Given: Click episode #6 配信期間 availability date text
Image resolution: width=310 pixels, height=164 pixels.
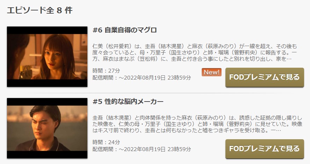Looking at the screenshot, I should click(142, 77).
